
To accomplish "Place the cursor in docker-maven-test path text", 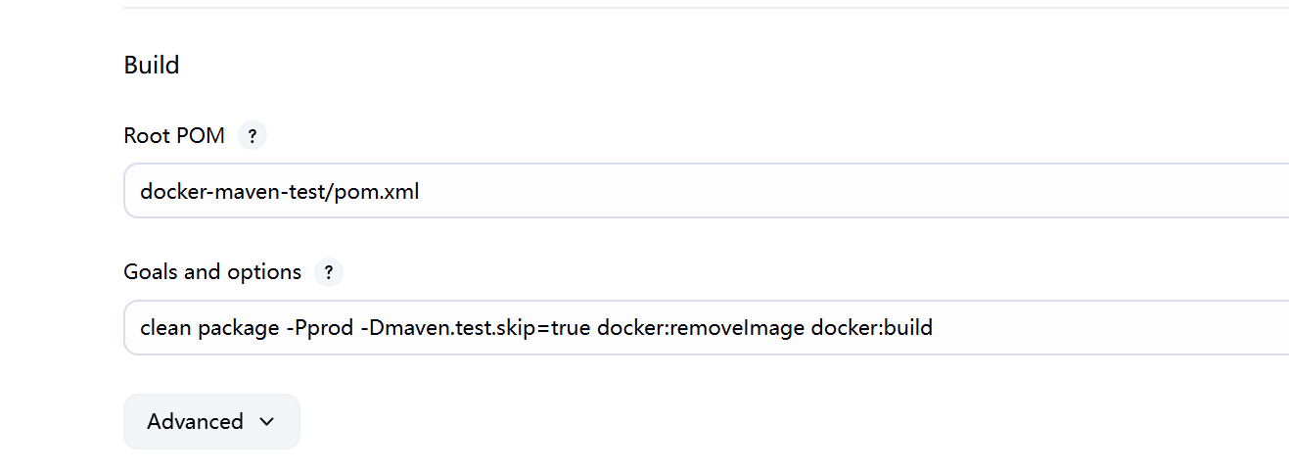I will pos(233,191).
